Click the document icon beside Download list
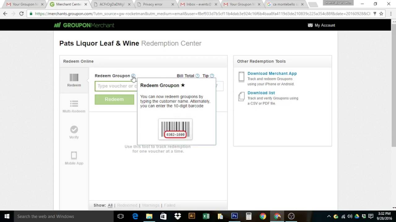The height and width of the screenshot is (222, 396). [x=242, y=96]
